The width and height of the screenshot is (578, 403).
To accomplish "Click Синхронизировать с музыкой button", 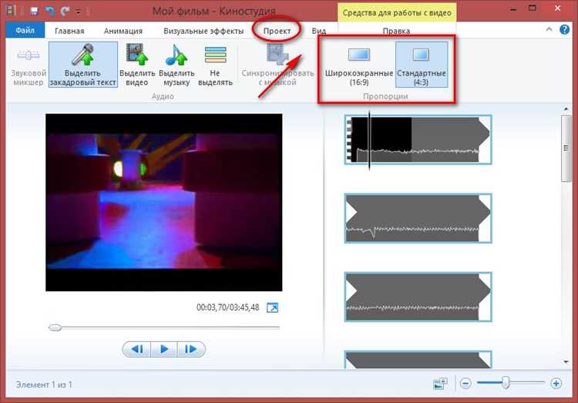I will pyautogui.click(x=278, y=65).
